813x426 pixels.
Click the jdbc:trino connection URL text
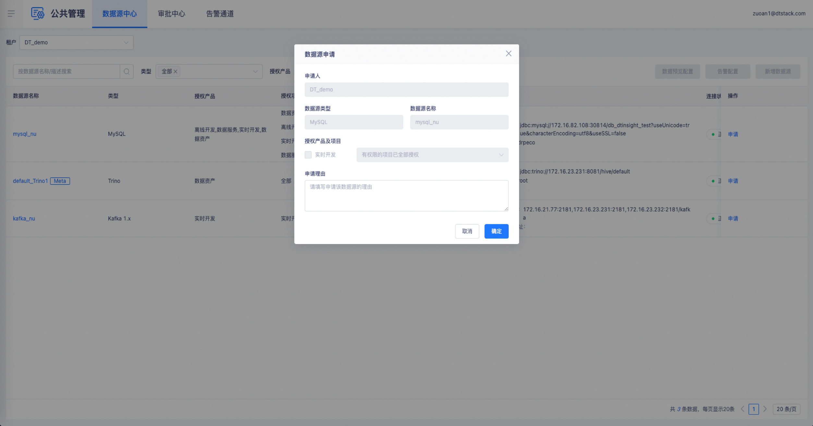(x=575, y=172)
